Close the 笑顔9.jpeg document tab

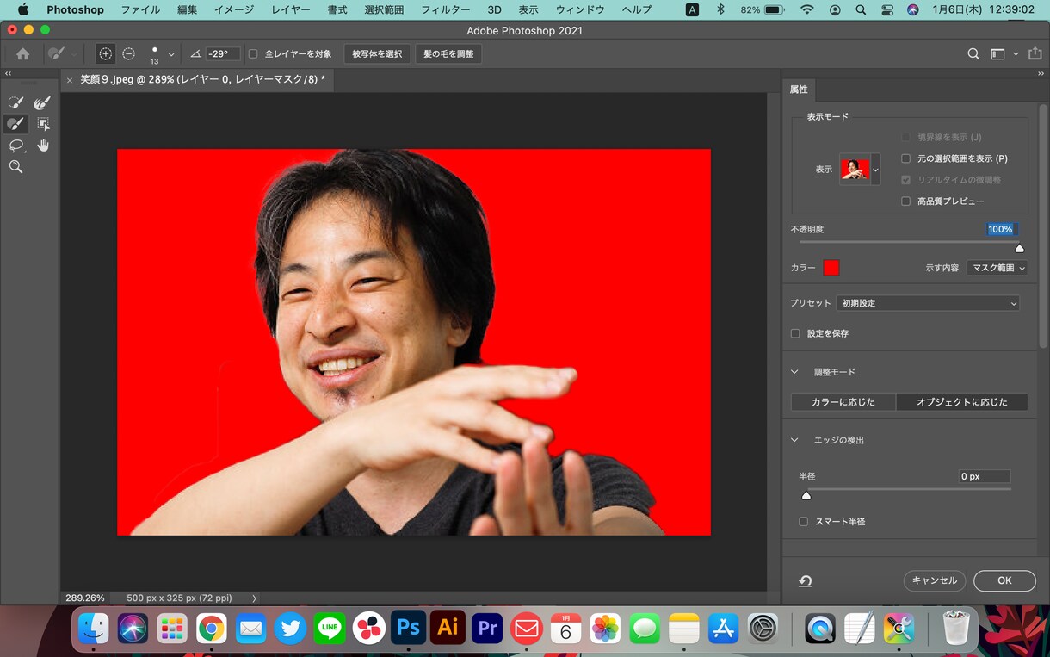[70, 80]
